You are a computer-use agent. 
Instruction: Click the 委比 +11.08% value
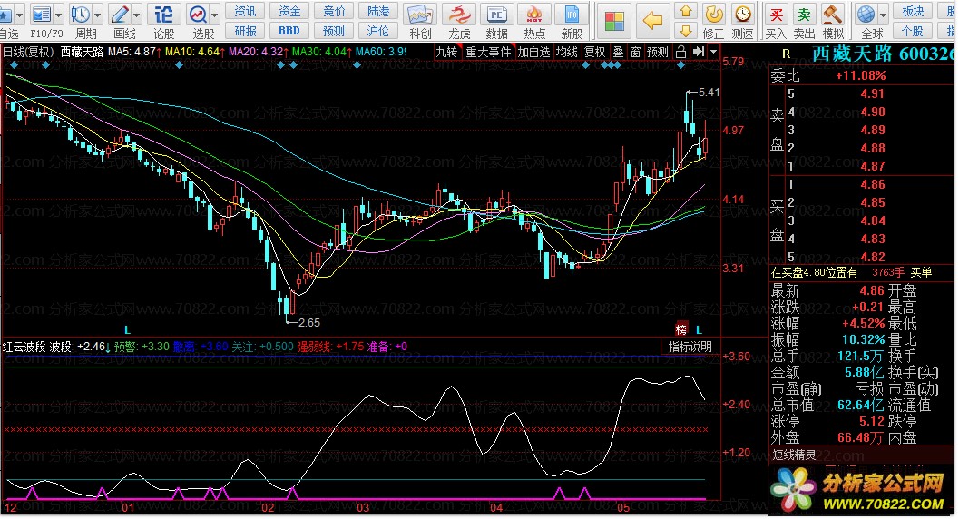point(860,76)
